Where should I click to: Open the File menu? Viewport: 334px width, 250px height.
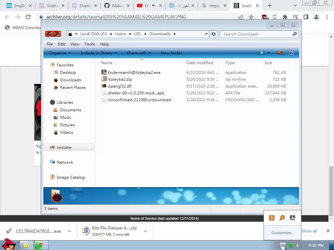coord(50,44)
